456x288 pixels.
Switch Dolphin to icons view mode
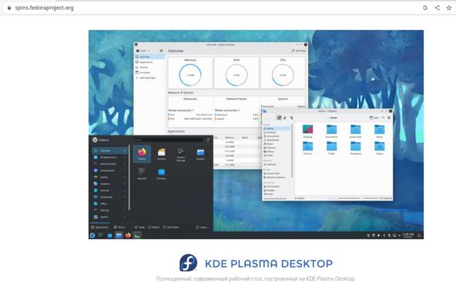click(x=279, y=118)
